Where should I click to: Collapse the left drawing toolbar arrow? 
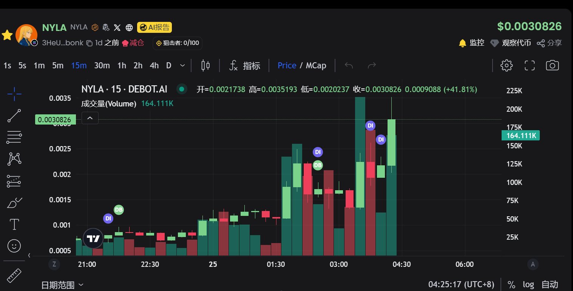coord(29,256)
